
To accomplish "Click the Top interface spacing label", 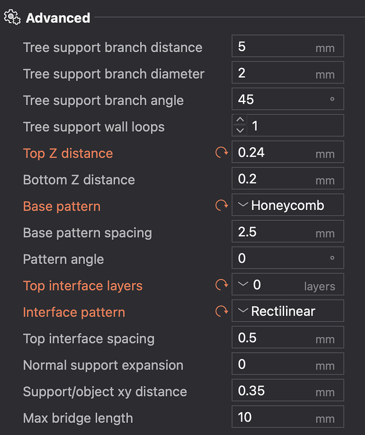I will coord(89,339).
